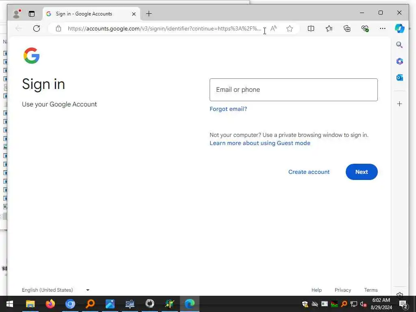Screen dimensions: 416x312
Task: Open the Privacy footer link
Action: click(x=343, y=290)
